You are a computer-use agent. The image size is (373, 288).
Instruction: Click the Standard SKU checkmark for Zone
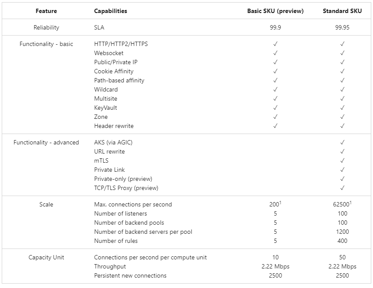[x=342, y=117]
